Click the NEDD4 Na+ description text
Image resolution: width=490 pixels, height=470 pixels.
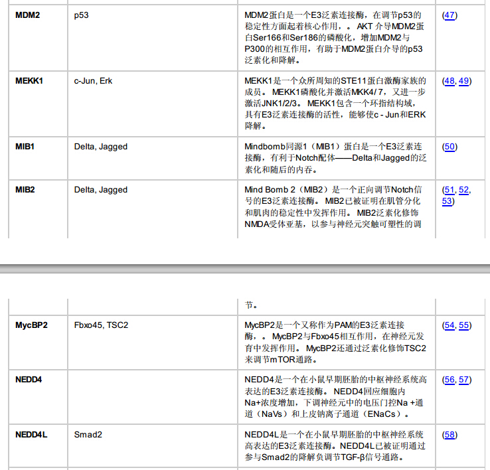tap(335, 397)
